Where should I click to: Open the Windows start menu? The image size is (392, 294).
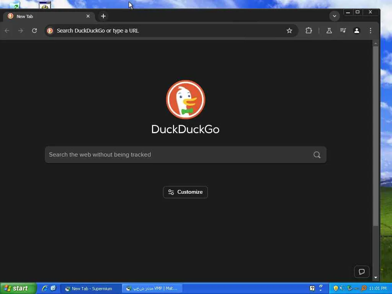pyautogui.click(x=18, y=289)
